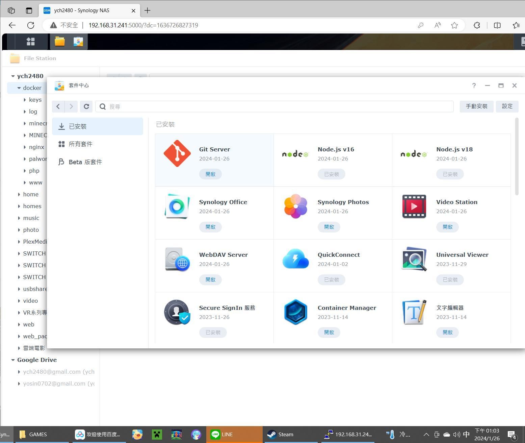Click the Secure SignIn icon

point(177,312)
